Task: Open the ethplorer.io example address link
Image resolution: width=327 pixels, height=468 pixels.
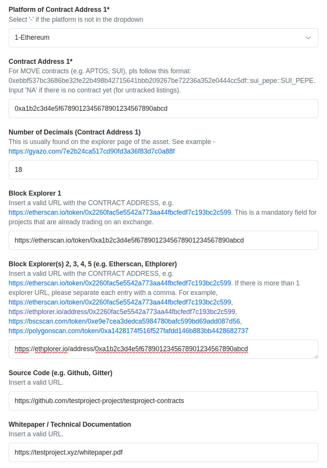Action: tap(122, 311)
